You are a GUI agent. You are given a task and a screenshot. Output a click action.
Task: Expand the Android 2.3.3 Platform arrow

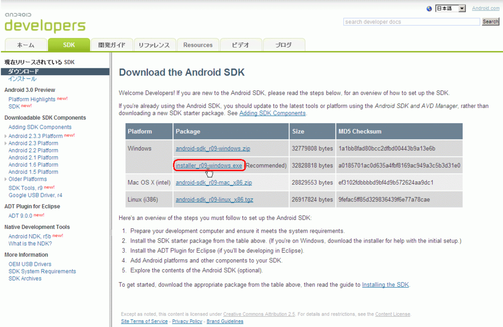[x=5, y=136]
